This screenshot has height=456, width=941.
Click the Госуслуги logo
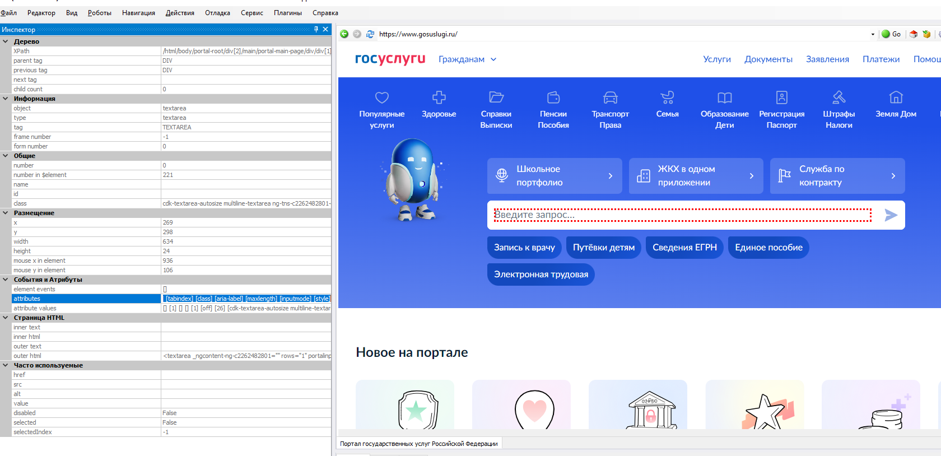(390, 59)
